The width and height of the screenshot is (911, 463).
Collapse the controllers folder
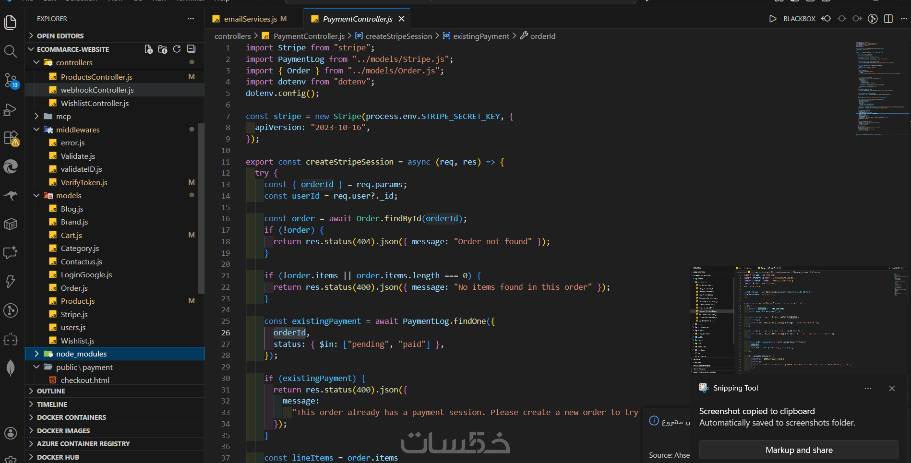point(115,62)
